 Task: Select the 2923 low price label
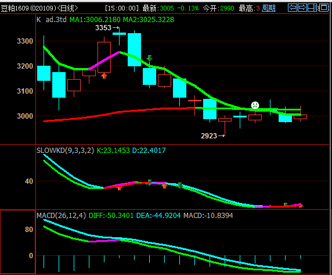coord(209,135)
